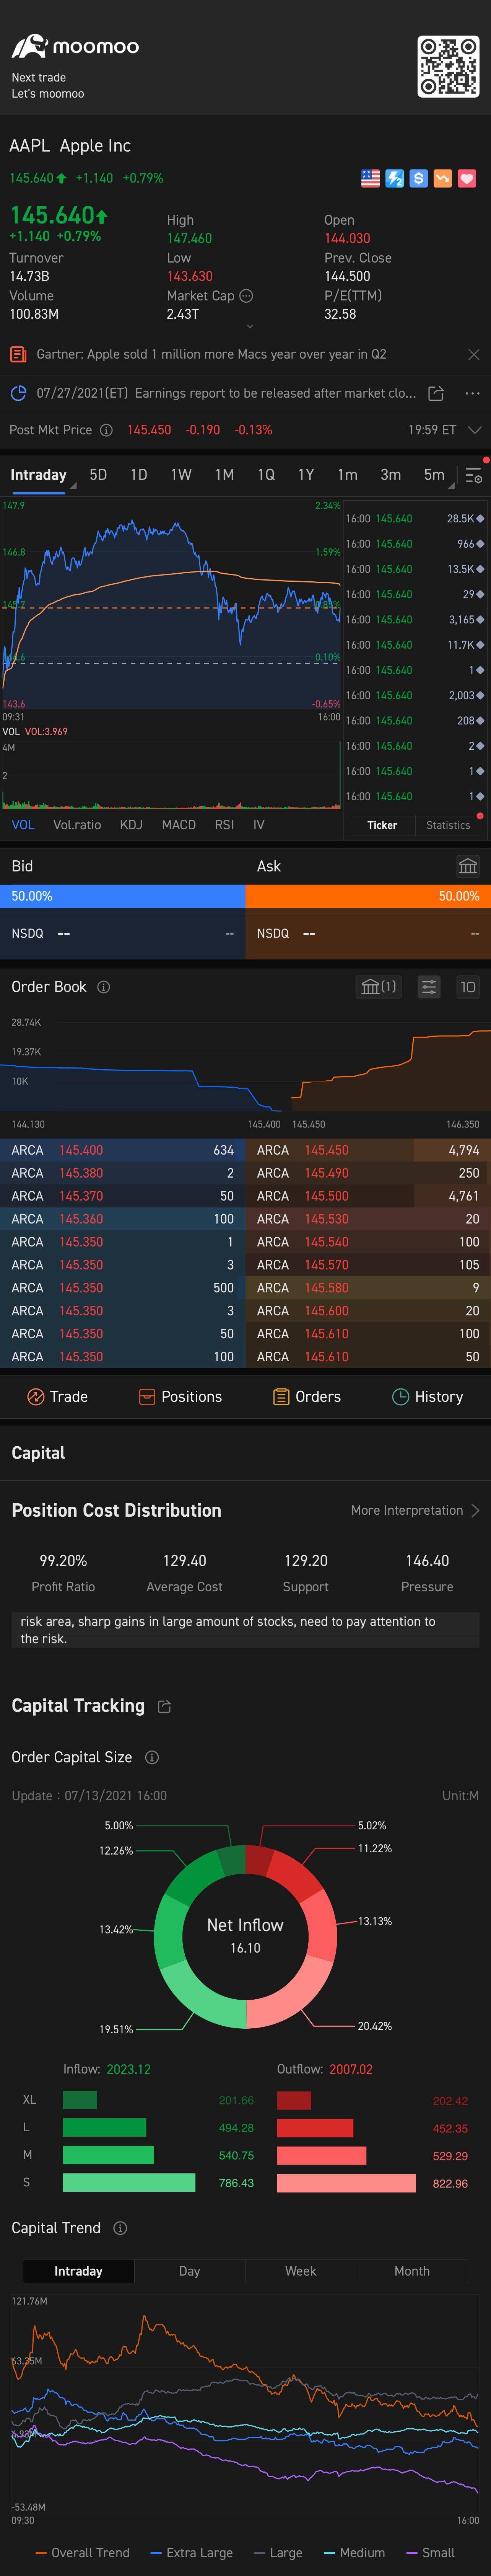Expand Post Mkt Price chevron
Viewport: 491px width, 2576px height.
point(475,430)
